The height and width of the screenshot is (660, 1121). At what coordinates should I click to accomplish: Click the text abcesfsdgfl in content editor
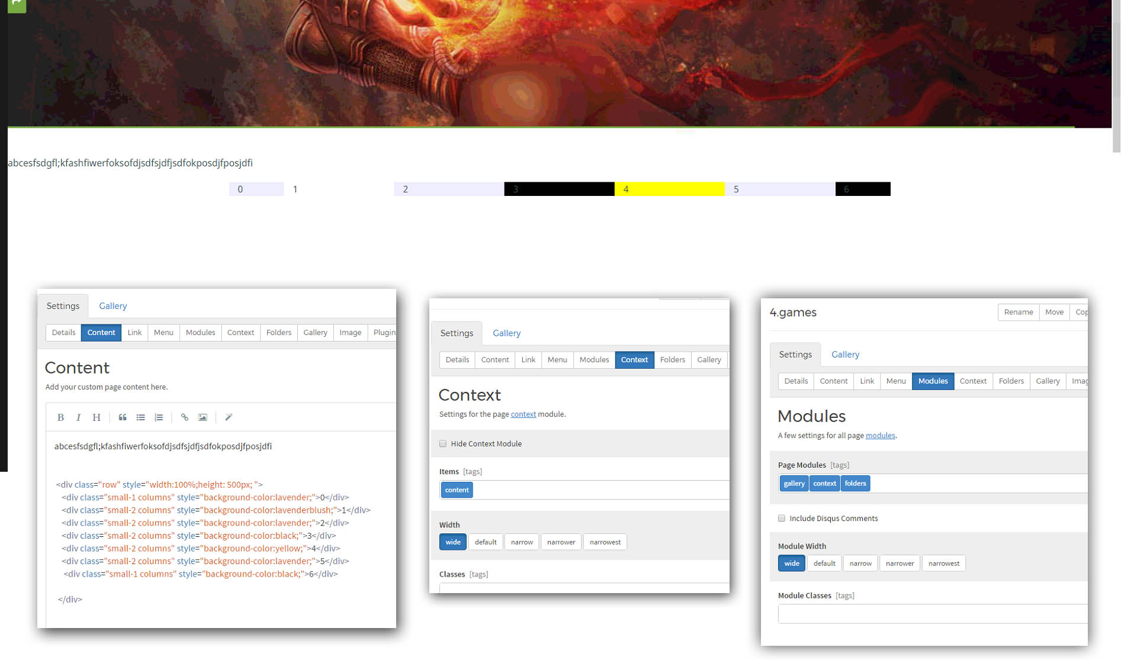pos(163,446)
